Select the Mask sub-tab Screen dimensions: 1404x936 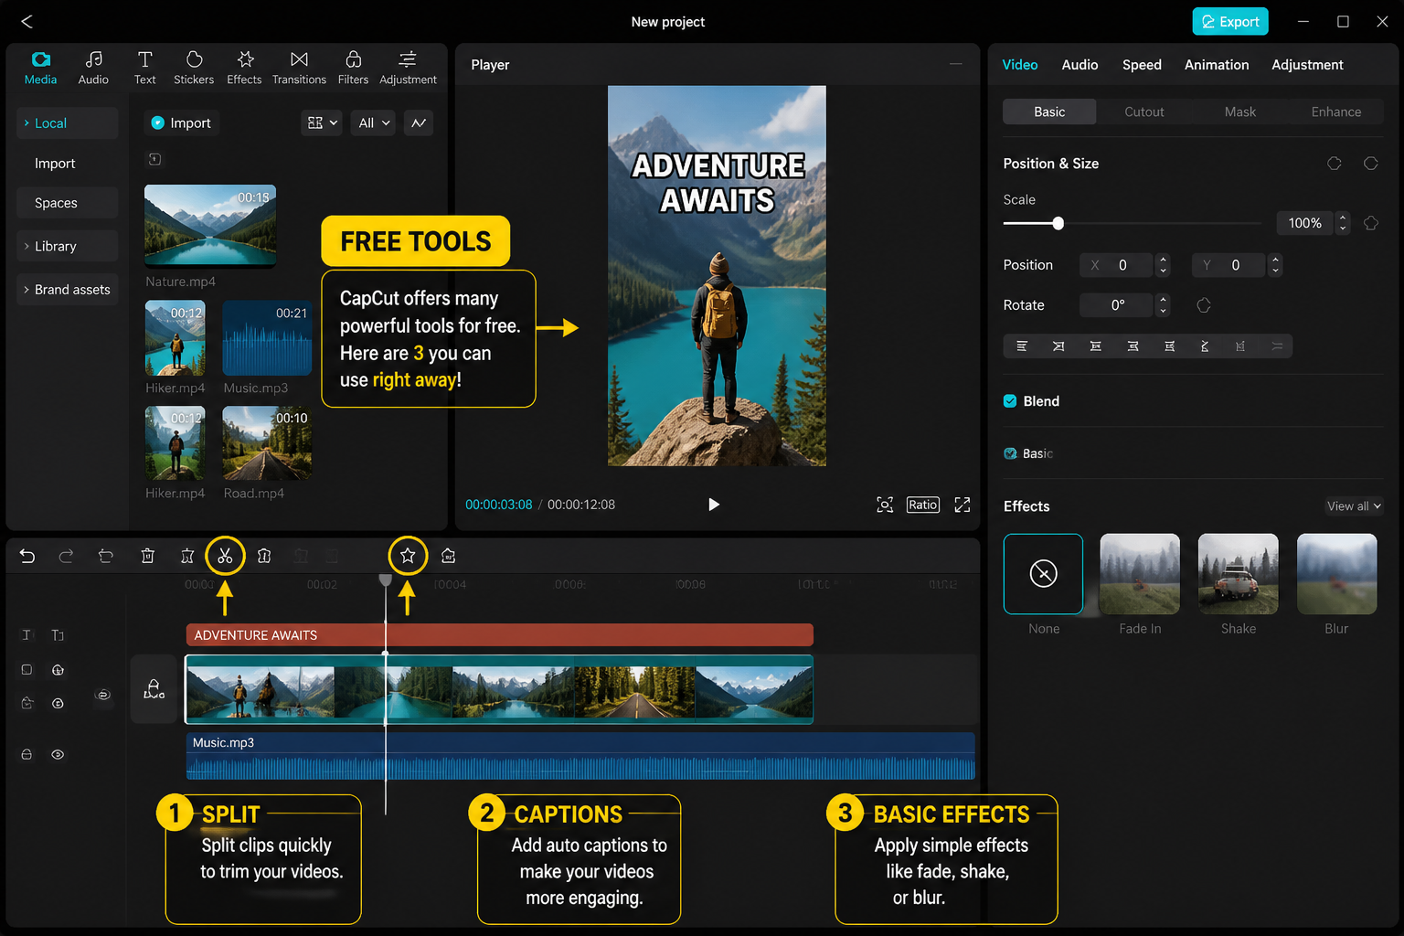tap(1239, 112)
